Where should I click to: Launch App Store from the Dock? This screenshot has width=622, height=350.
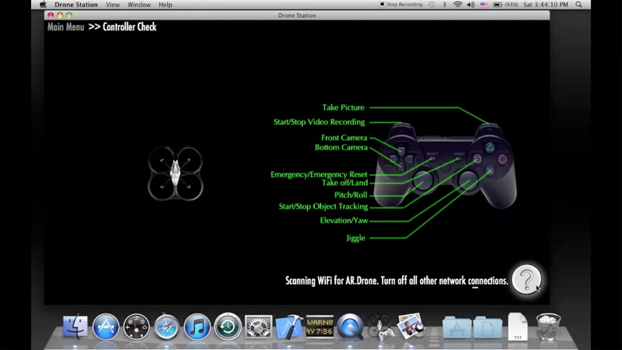pos(106,326)
